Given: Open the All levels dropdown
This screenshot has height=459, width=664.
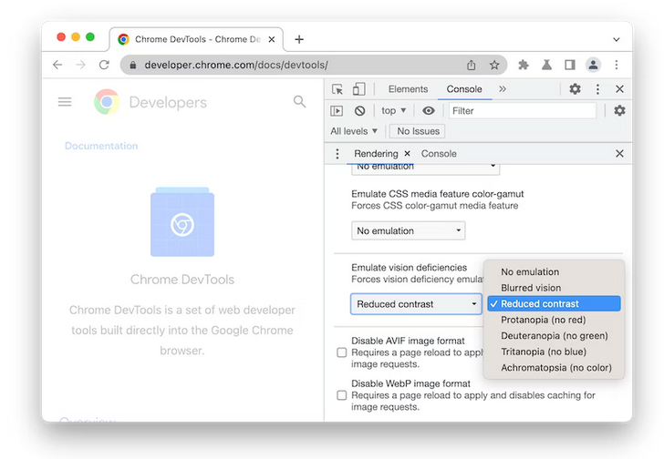Looking at the screenshot, I should coord(354,131).
